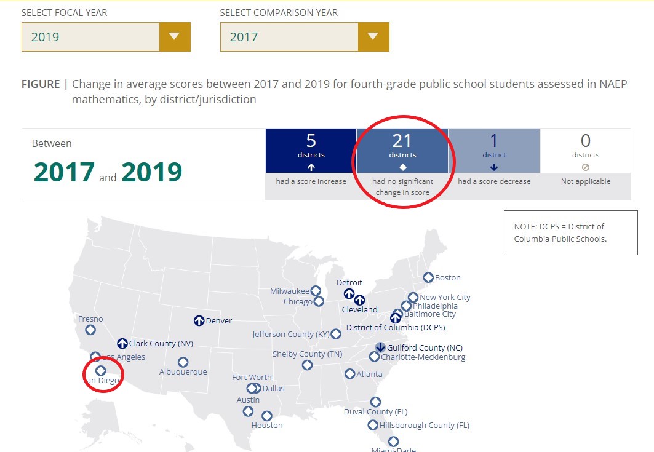Click the 2019 focal year field
This screenshot has height=452, width=654.
click(x=90, y=37)
